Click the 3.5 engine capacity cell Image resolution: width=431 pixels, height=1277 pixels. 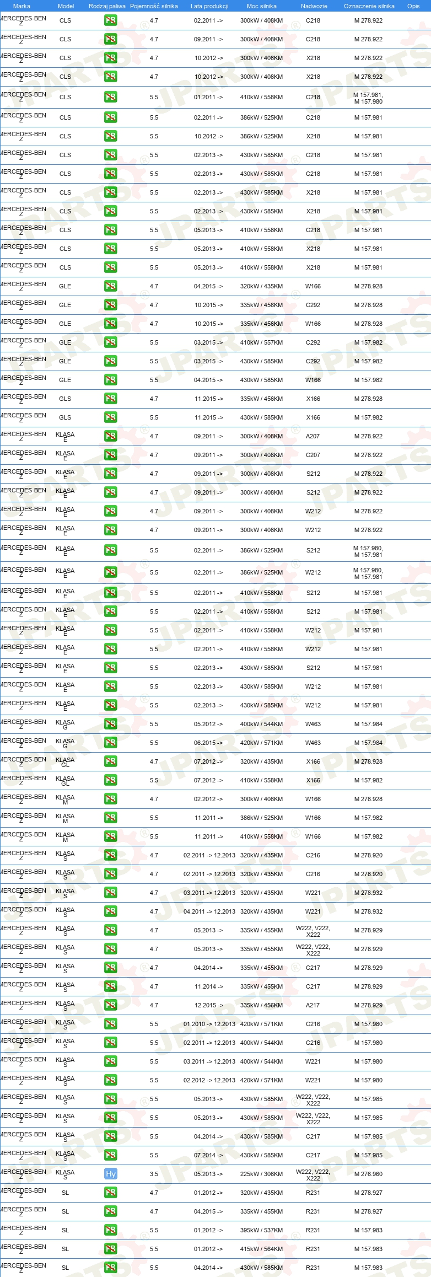click(154, 1174)
